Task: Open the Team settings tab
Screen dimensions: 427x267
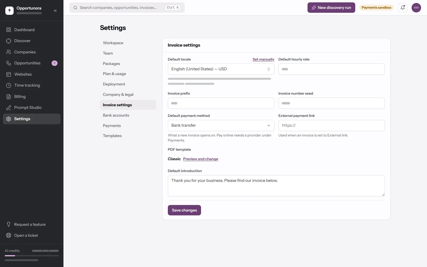Action: point(128,53)
